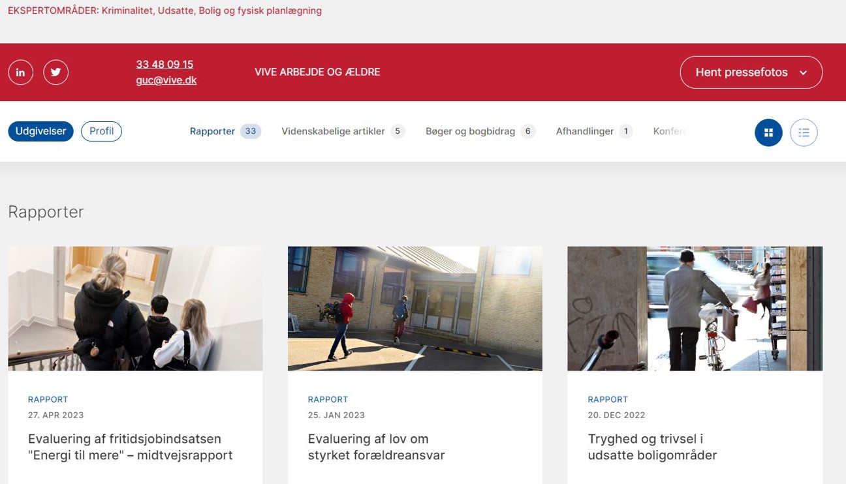Open "Tryghed og trivsel i udsatte boligområder" title
The width and height of the screenshot is (846, 484).
[652, 447]
